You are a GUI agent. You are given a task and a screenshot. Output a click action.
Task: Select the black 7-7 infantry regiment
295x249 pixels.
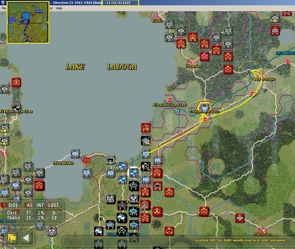pyautogui.click(x=122, y=231)
